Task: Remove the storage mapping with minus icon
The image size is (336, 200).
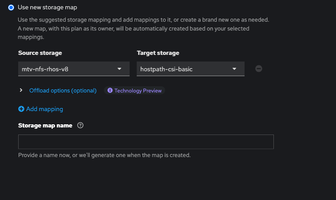Action: pyautogui.click(x=259, y=69)
